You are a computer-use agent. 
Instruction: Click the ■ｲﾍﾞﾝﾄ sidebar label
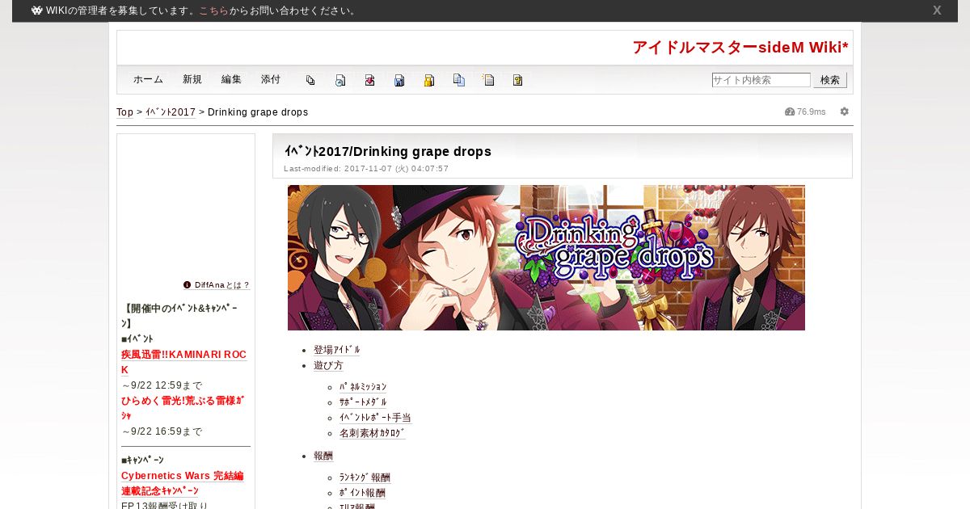(x=137, y=339)
